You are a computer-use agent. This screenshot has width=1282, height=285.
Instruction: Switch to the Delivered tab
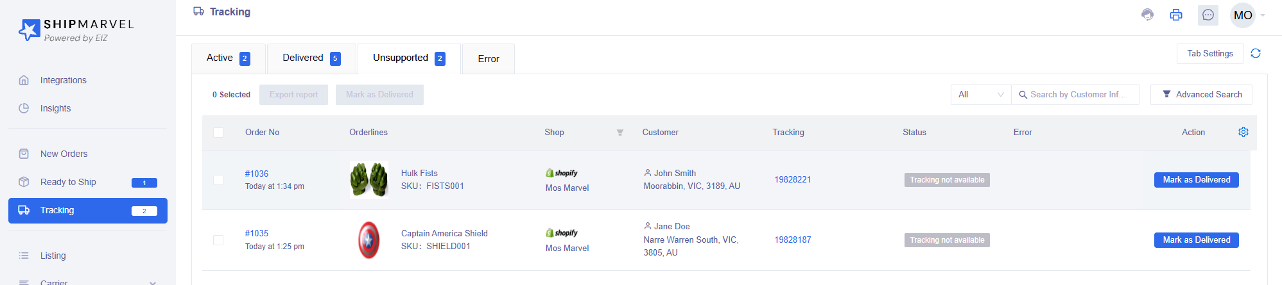point(311,58)
